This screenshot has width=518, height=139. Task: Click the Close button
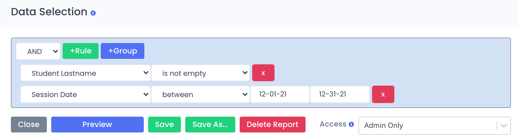point(29,125)
